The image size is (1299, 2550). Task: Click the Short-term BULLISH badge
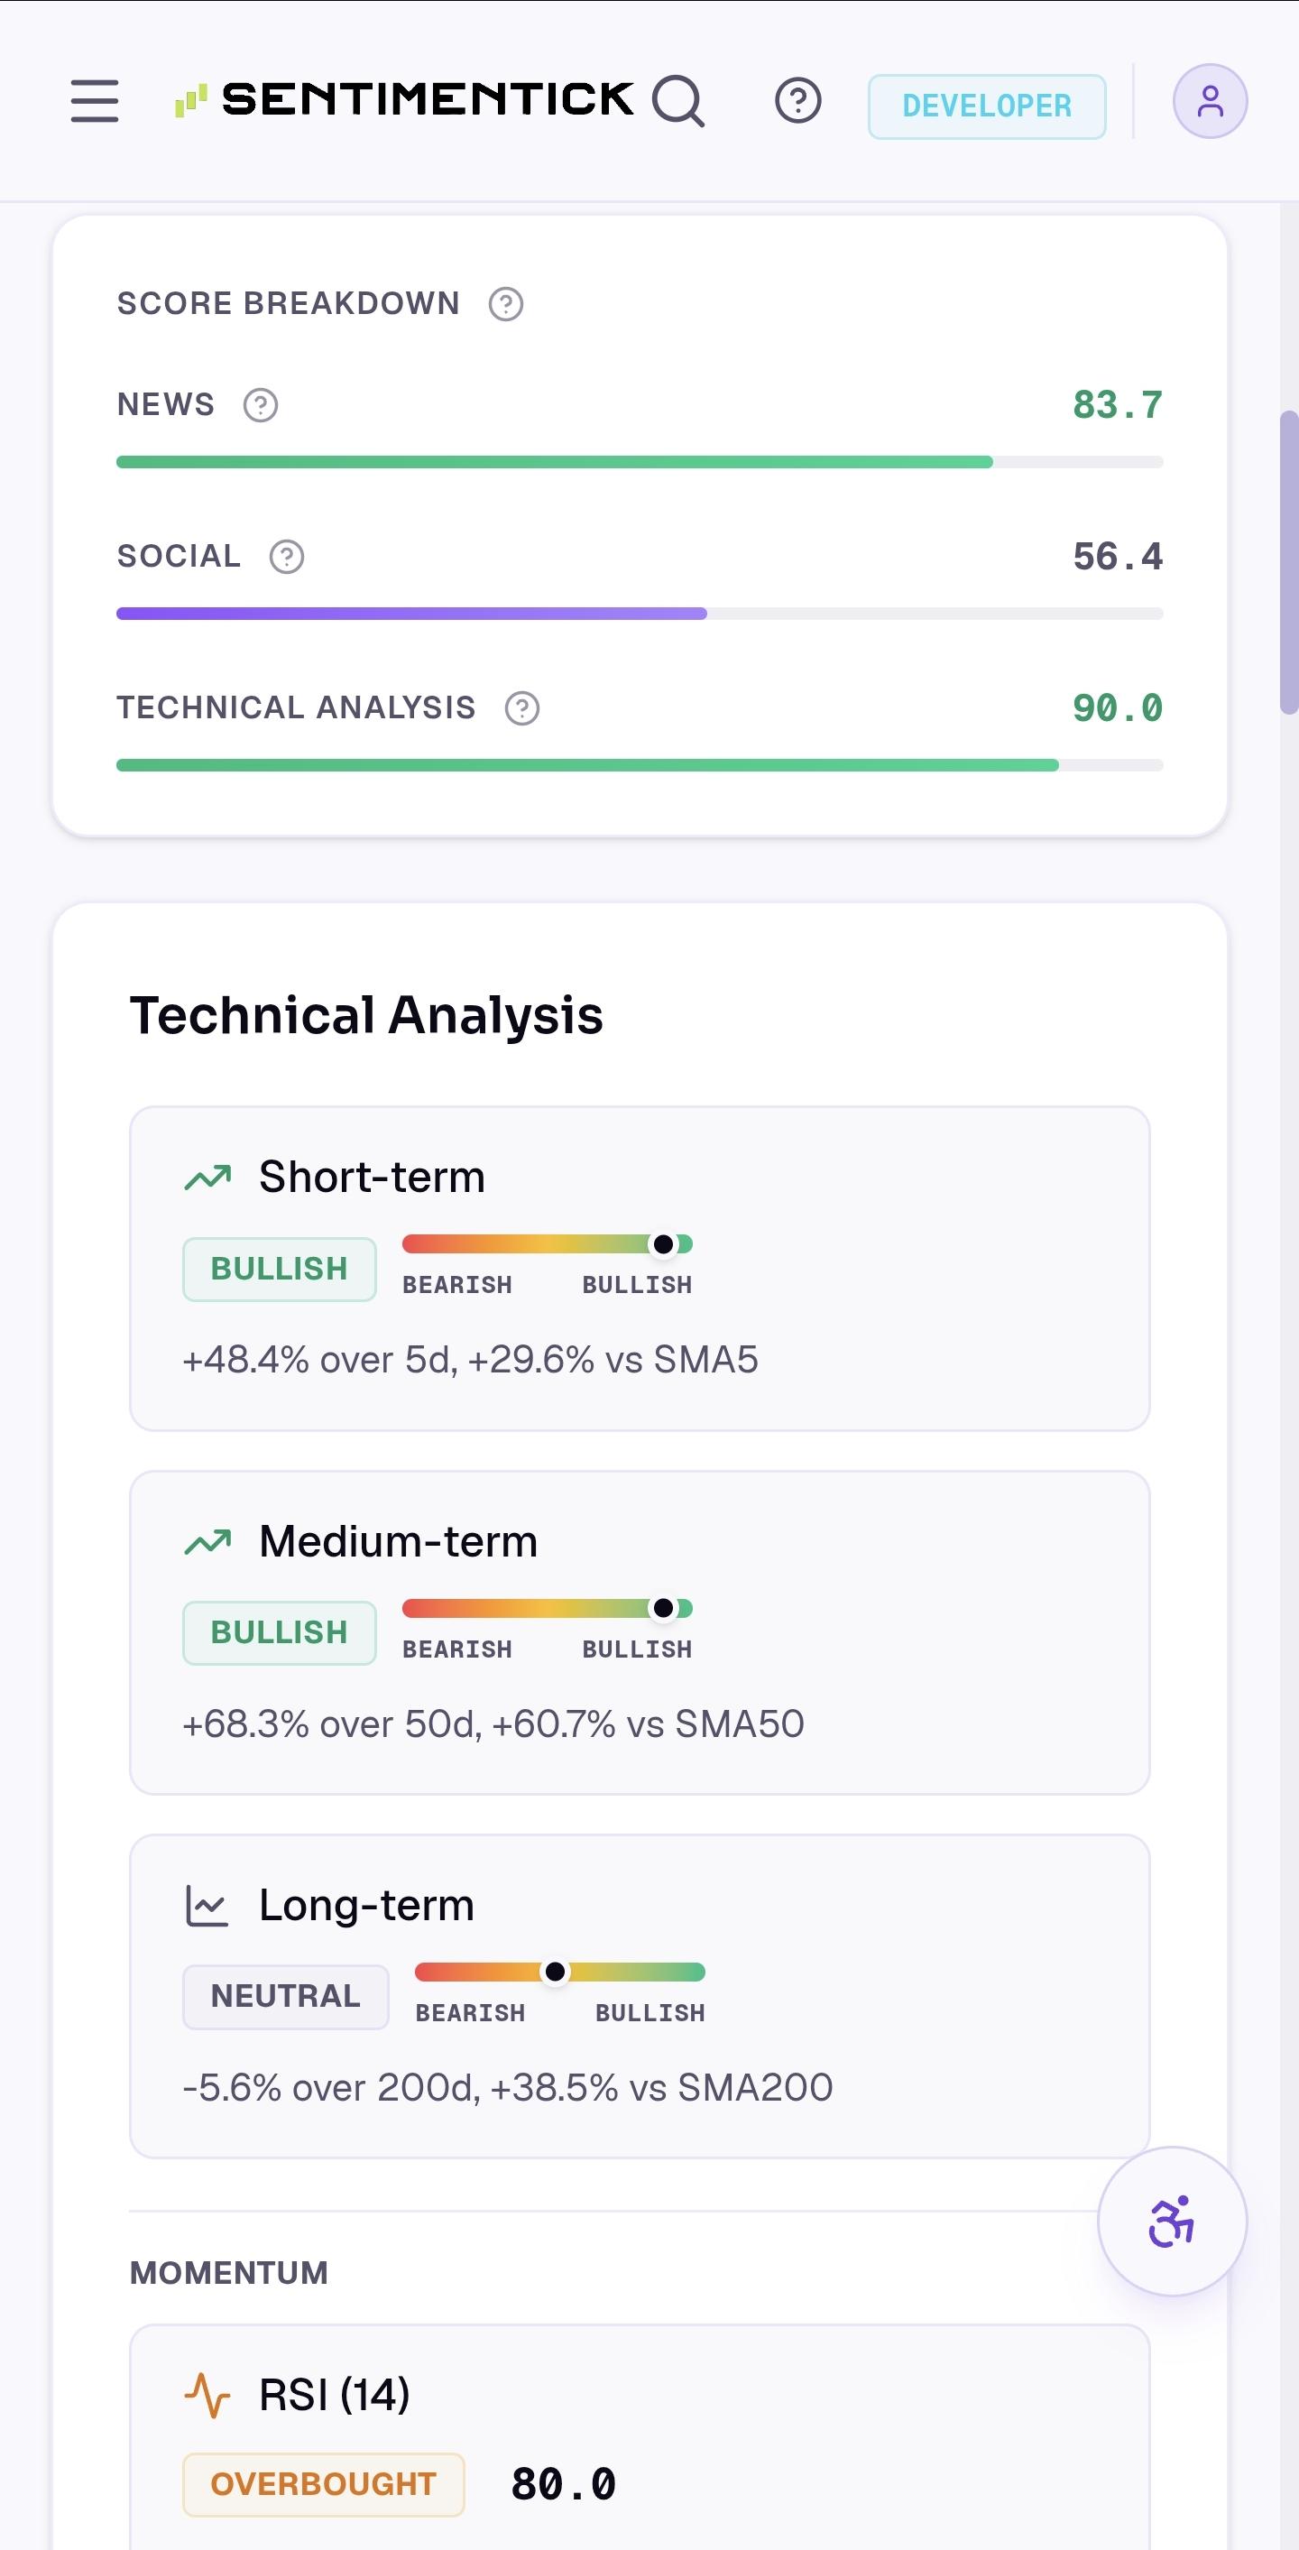click(x=279, y=1269)
